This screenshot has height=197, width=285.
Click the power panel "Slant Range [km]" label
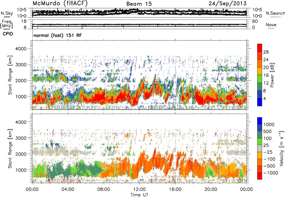tap(10, 75)
